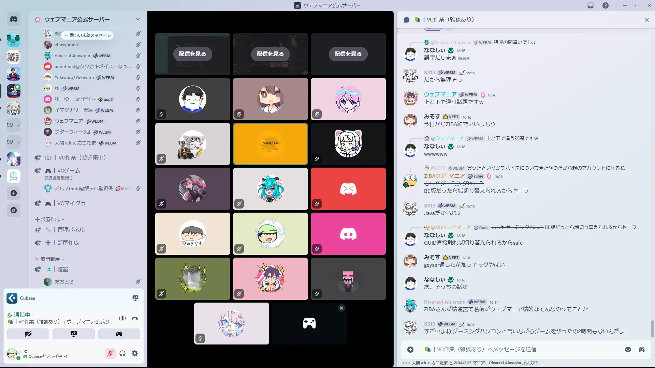Image resolution: width=655 pixels, height=368 pixels.
Task: Click the add attachment plus icon
Action: click(x=410, y=350)
